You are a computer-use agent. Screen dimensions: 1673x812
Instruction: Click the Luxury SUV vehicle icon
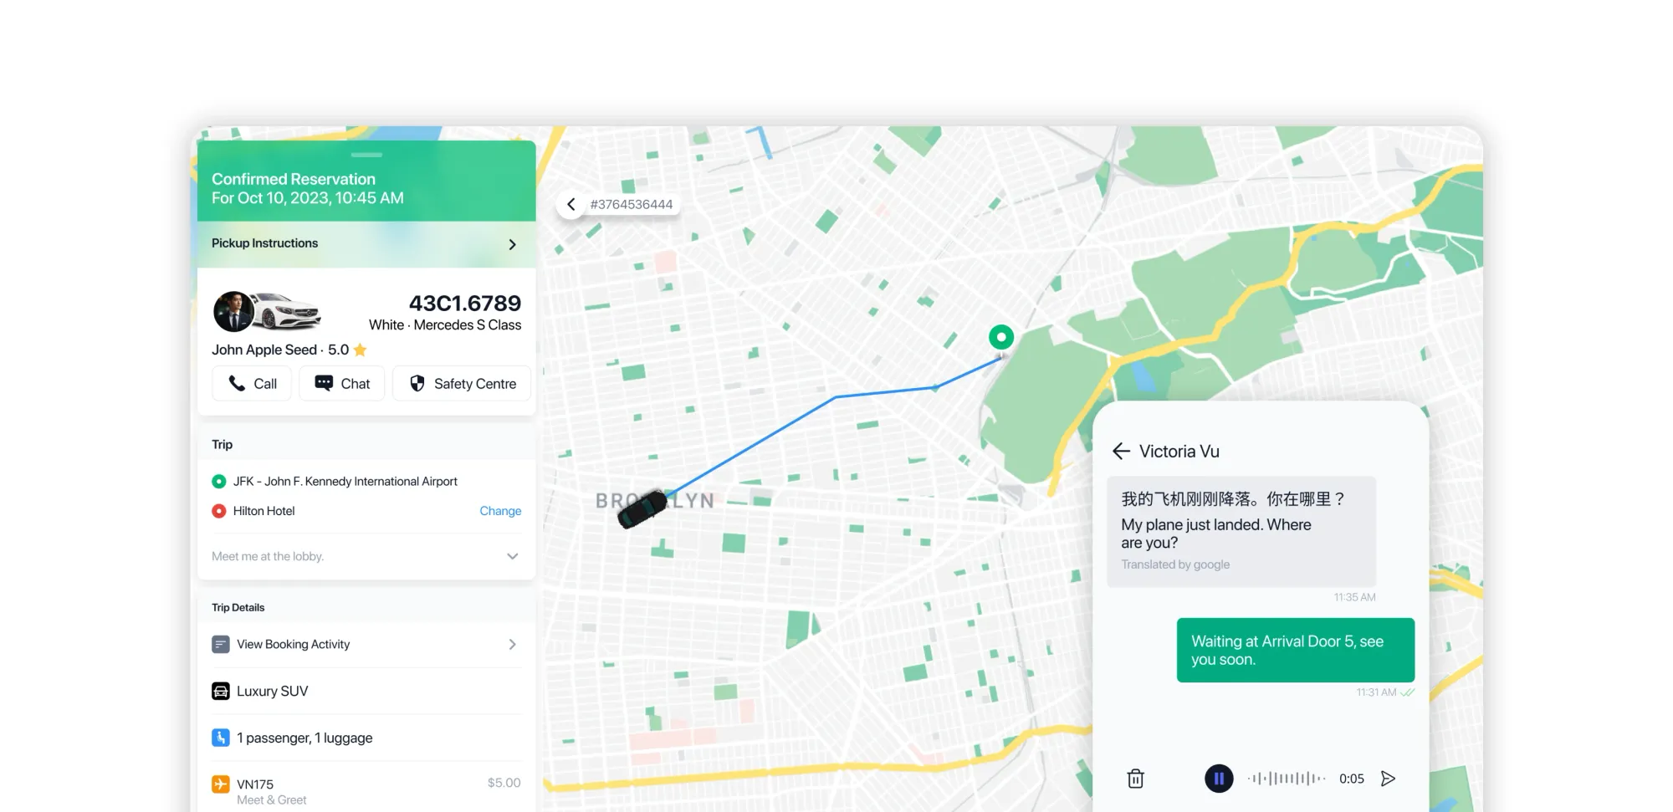tap(221, 691)
